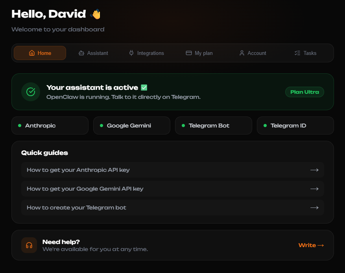The image size is (345, 273).
Task: Click arrow on Anthropic API key guide
Action: point(314,170)
